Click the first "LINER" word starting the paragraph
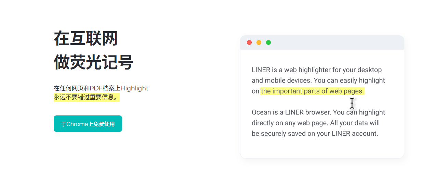The height and width of the screenshot is (187, 421). click(261, 70)
